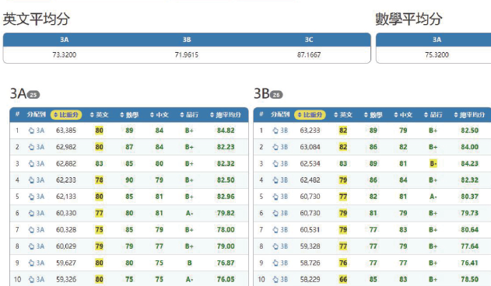Viewport: 491px width, 286px height.
Task: Sort 3B table by 英文 column
Action: point(343,115)
